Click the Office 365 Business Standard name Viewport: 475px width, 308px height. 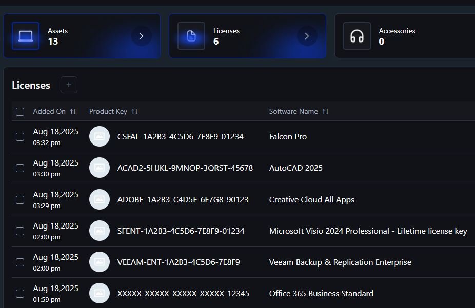coord(321,294)
